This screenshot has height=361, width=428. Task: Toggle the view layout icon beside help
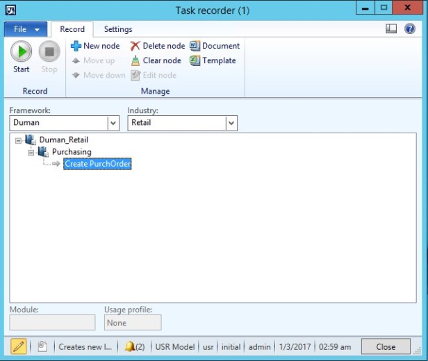point(391,29)
